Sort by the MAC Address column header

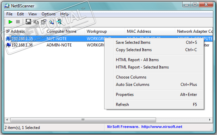[x=150, y=31]
